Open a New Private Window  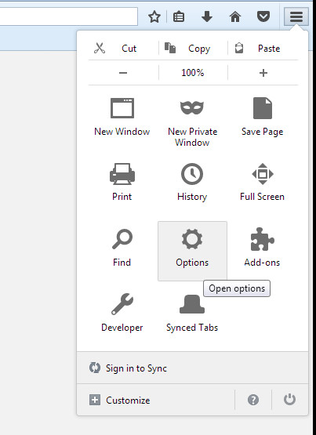coord(193,122)
